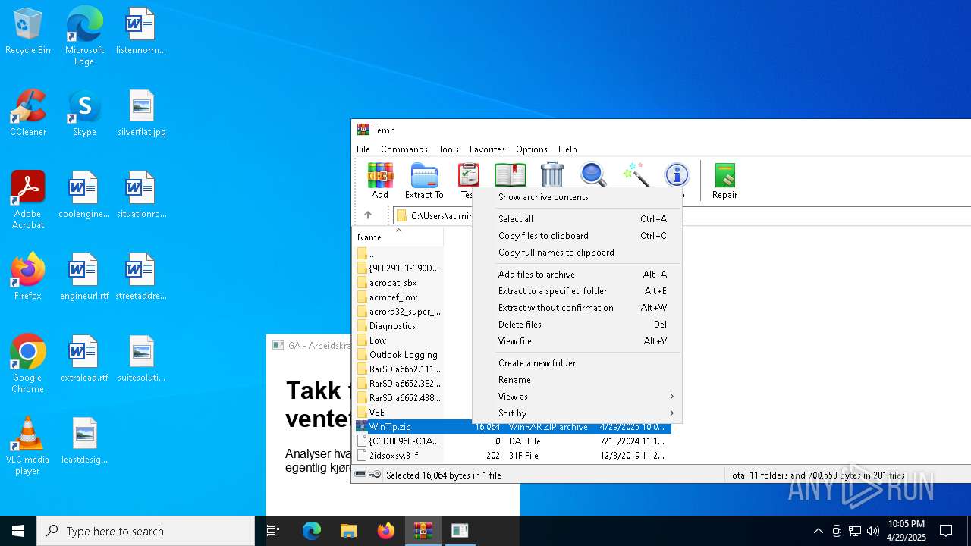Click the Name column header
The image size is (971, 546).
coord(398,237)
